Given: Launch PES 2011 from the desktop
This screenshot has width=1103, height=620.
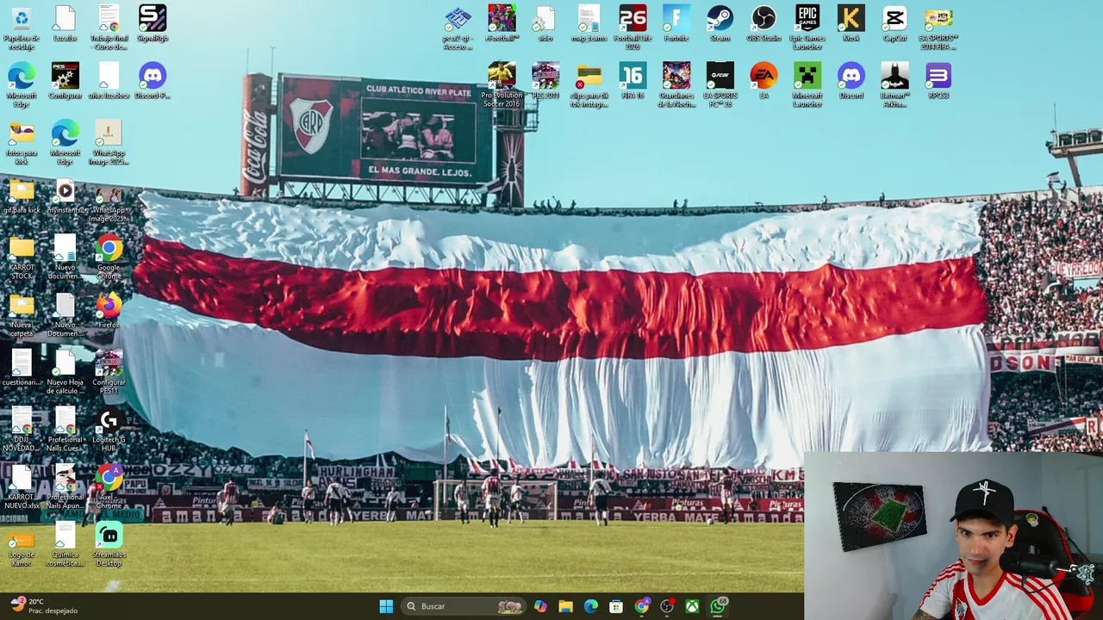Looking at the screenshot, I should 545,80.
